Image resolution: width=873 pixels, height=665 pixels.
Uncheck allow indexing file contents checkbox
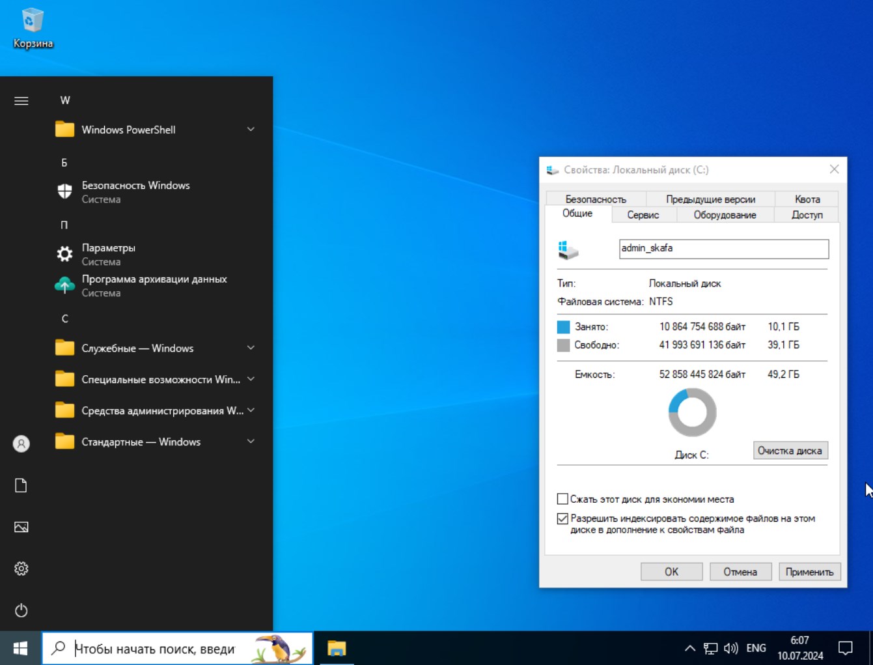(563, 518)
